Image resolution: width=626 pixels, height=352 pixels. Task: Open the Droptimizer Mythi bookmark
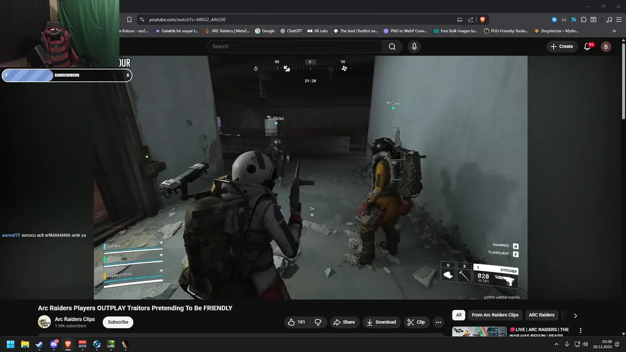pyautogui.click(x=556, y=31)
